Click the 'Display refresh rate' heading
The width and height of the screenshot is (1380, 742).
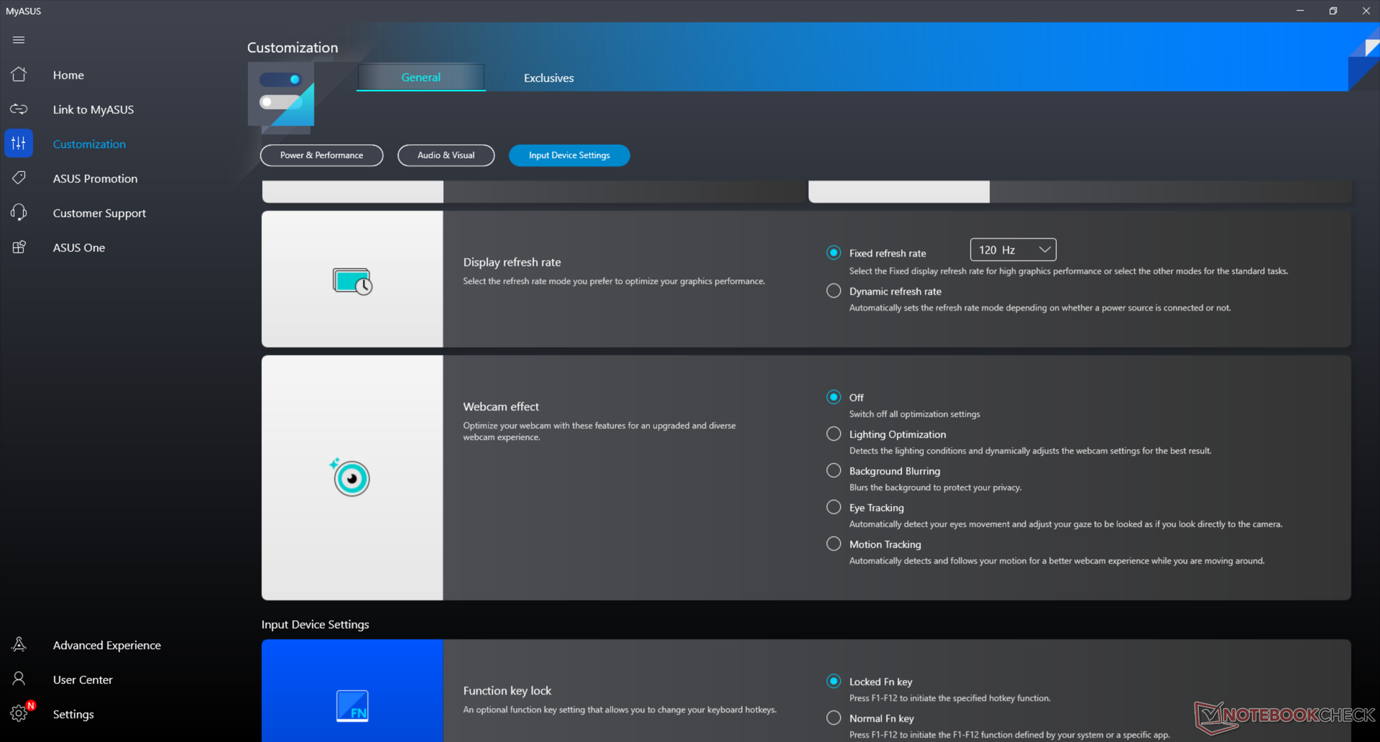point(512,262)
